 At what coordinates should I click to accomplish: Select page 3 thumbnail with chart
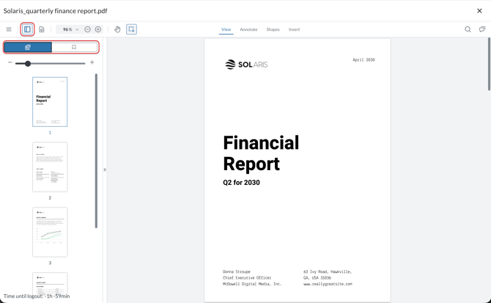[x=50, y=232]
